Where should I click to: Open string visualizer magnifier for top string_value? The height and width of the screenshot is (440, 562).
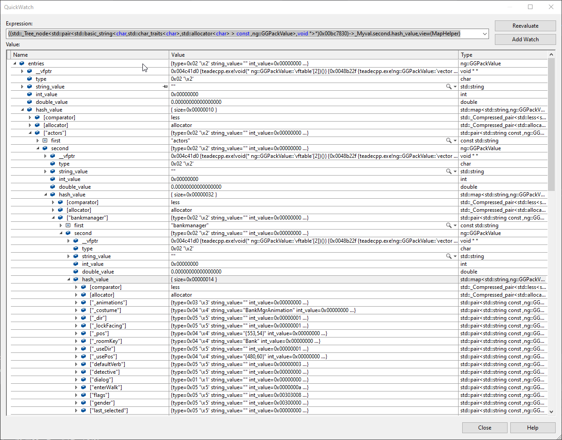(x=449, y=87)
